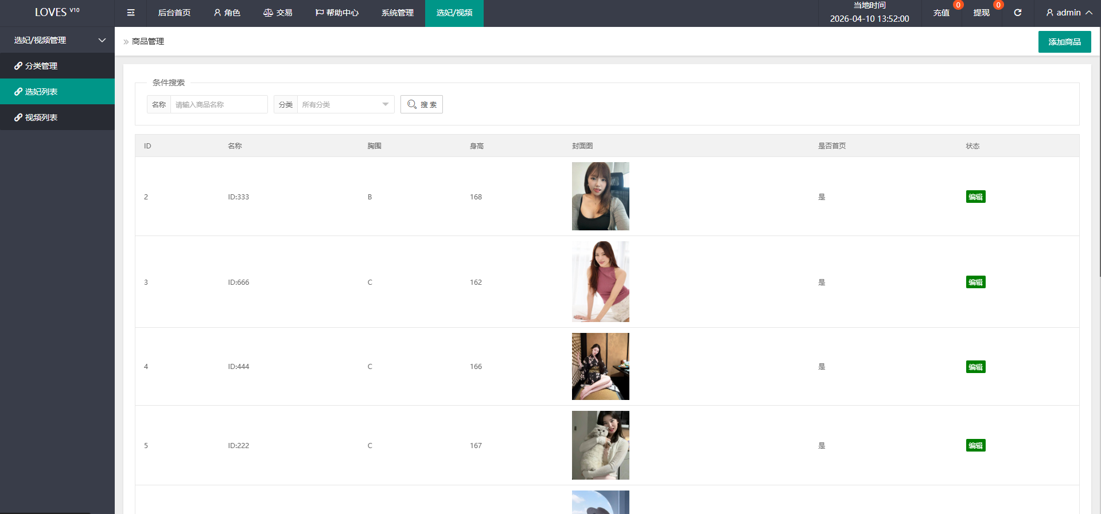
Task: Click the refresh icon in top bar
Action: point(1017,13)
